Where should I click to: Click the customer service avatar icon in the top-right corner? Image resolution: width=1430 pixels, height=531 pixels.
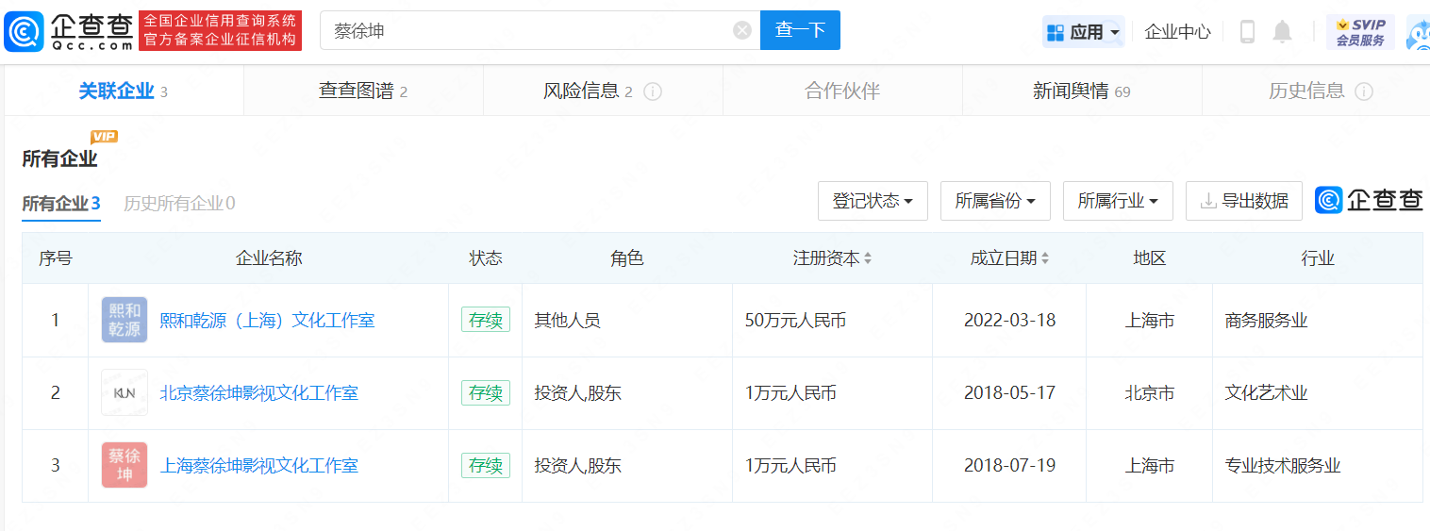tap(1418, 32)
